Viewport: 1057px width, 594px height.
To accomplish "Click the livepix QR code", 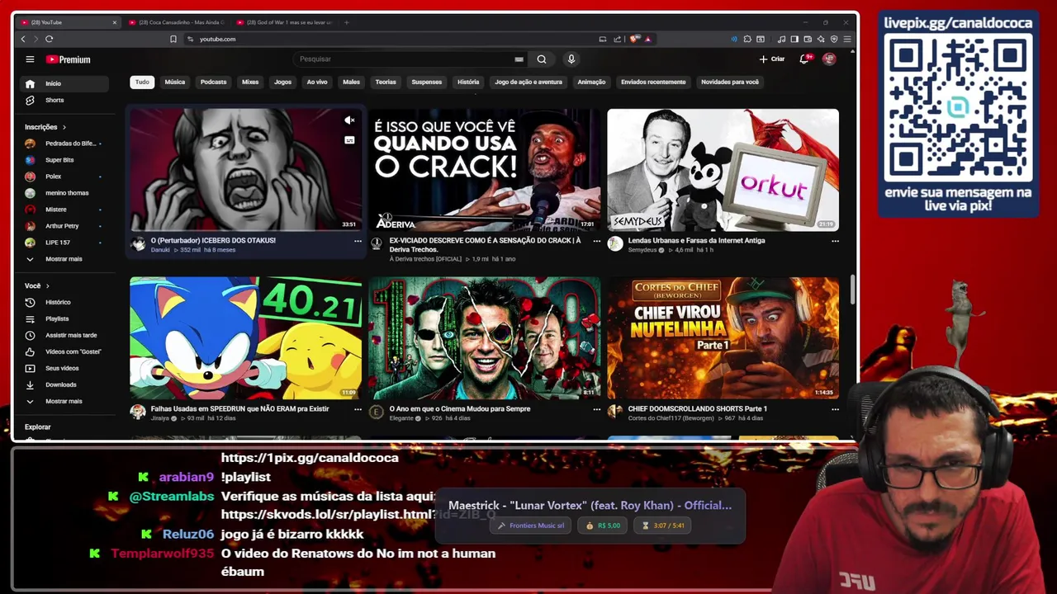I will [x=958, y=109].
